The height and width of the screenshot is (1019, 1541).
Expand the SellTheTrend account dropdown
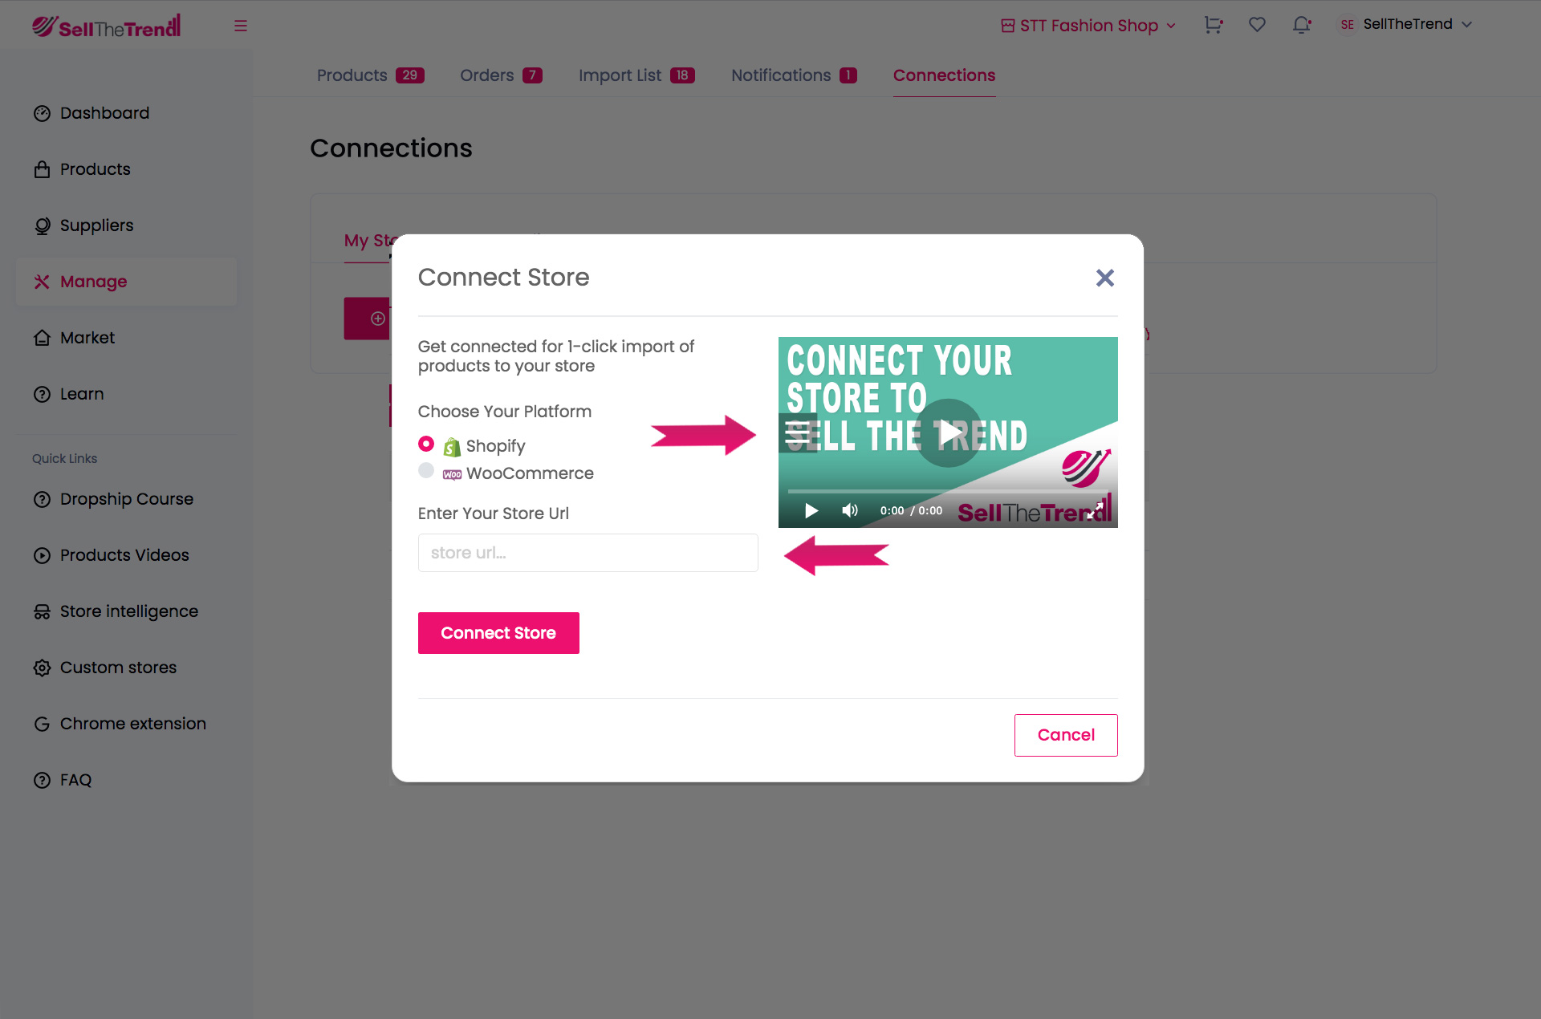(1408, 24)
